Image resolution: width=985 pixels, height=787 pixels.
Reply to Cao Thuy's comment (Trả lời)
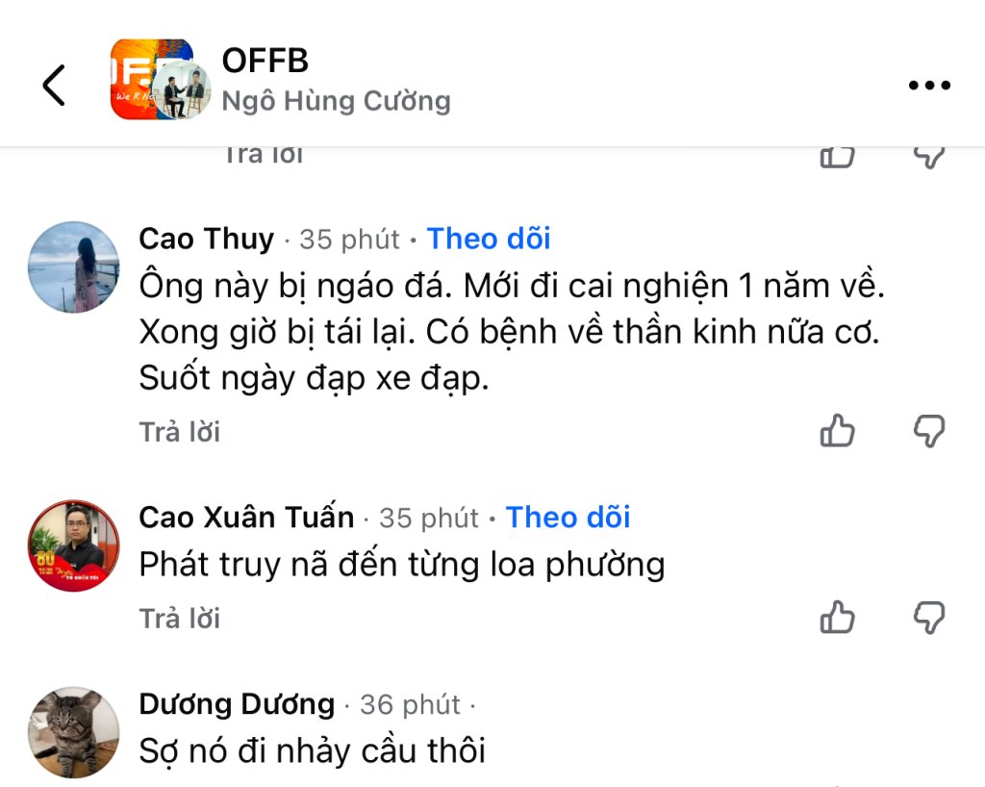tap(180, 432)
